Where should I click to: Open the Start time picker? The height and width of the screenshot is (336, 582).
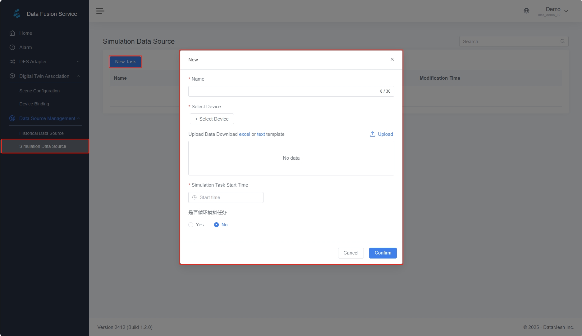coord(226,197)
